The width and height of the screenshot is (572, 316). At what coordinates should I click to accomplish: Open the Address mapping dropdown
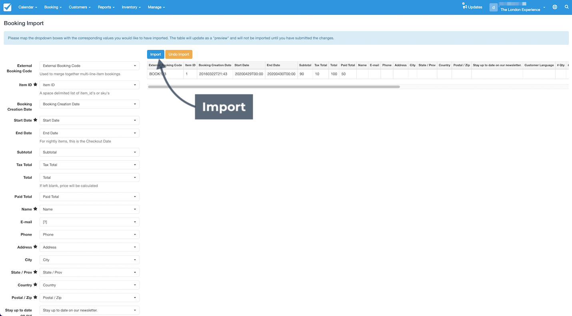click(x=90, y=247)
